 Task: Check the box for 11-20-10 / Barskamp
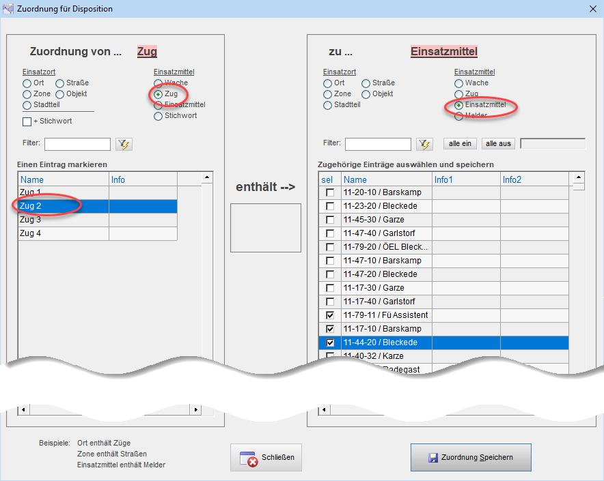coord(330,192)
